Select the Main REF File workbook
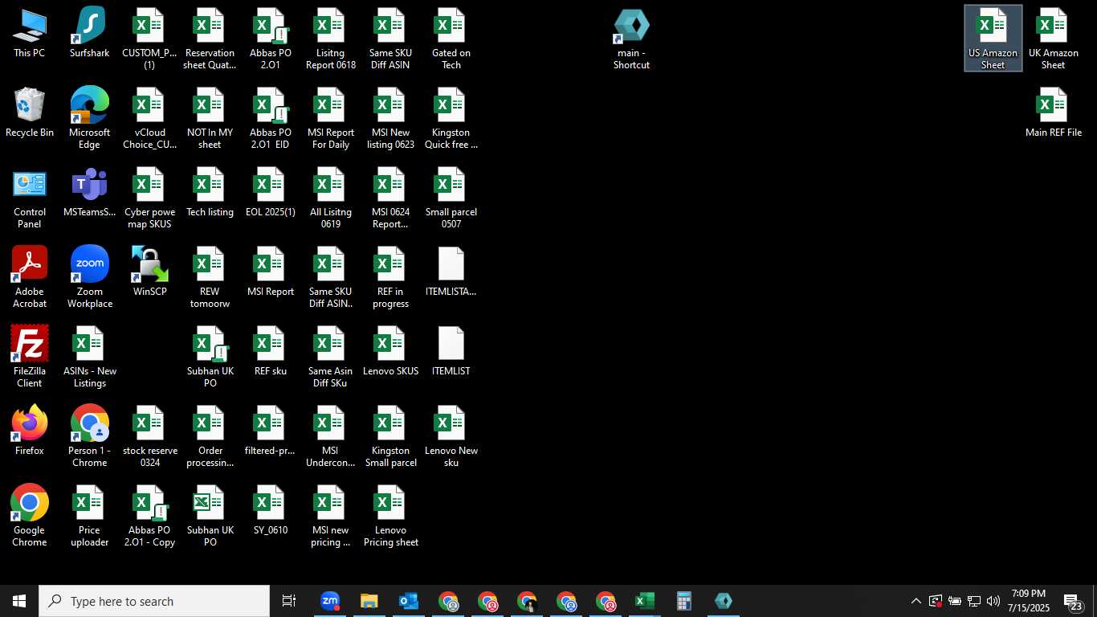This screenshot has width=1097, height=617. [1053, 113]
